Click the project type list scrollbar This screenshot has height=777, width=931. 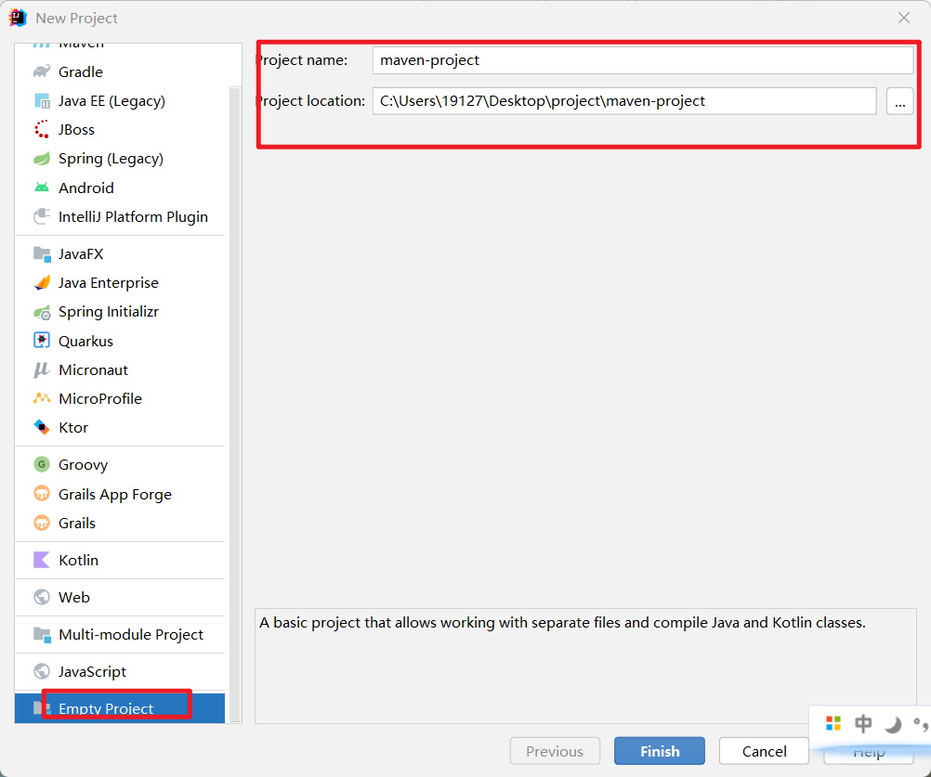[x=235, y=403]
